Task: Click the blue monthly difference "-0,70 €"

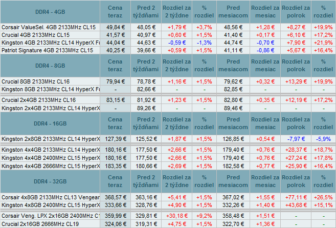Action: coord(265,43)
